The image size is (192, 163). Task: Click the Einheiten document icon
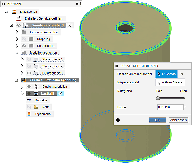(18, 18)
